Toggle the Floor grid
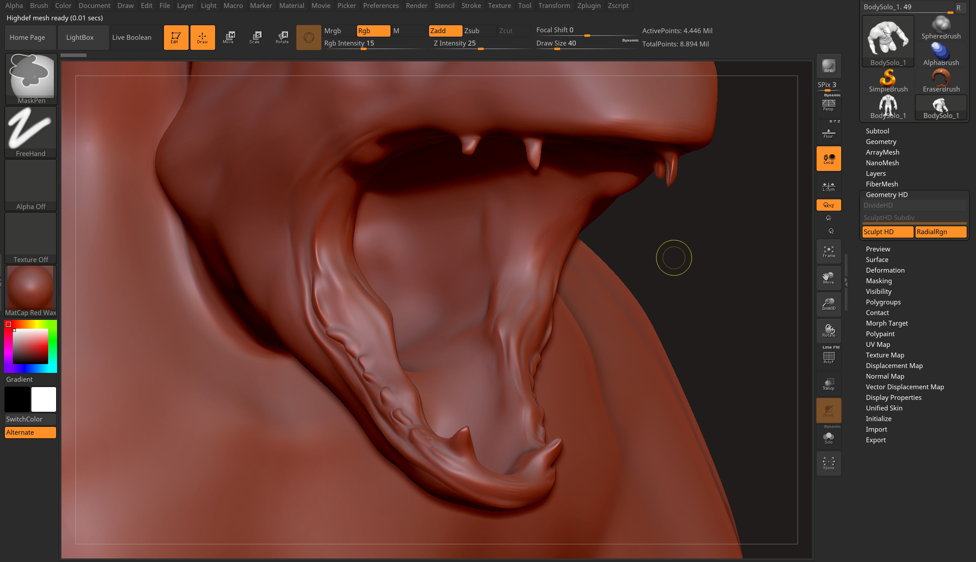 tap(828, 132)
